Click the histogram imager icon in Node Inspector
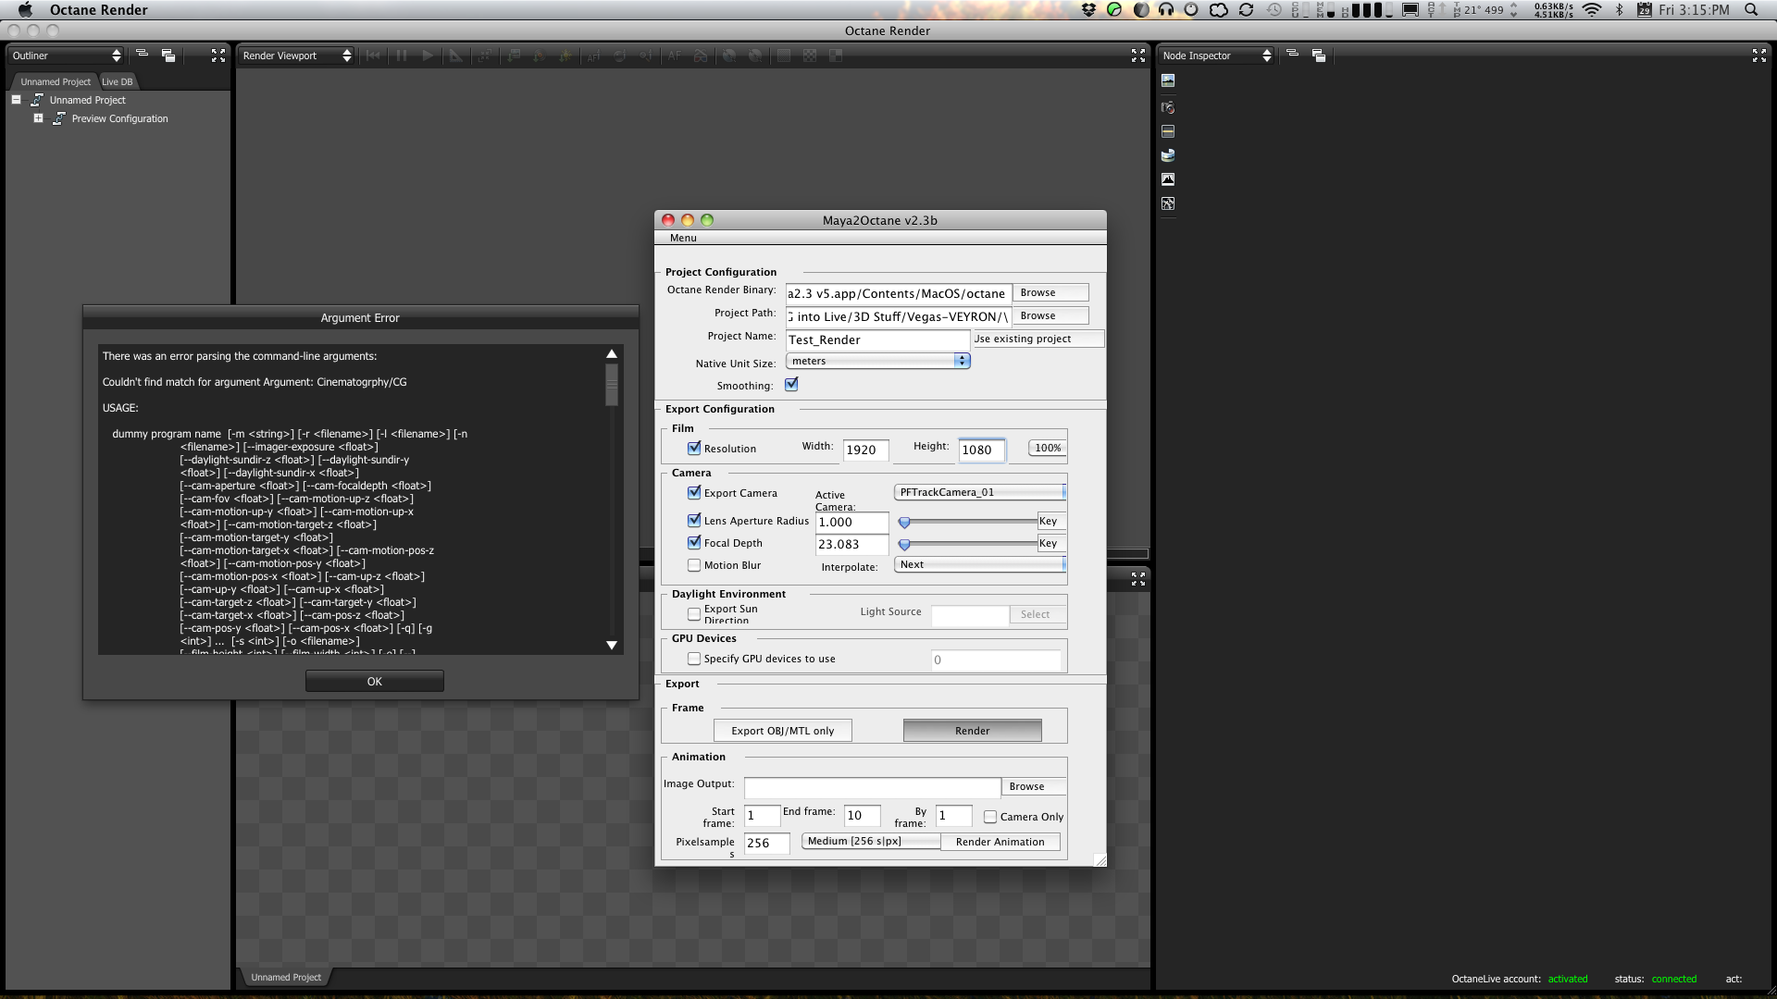The image size is (1777, 999). pyautogui.click(x=1168, y=179)
